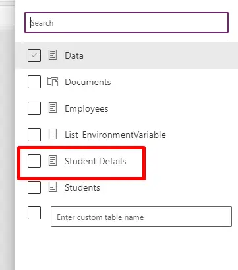Select the List_EnvironmentVariable label
238x270 pixels.
click(x=115, y=135)
